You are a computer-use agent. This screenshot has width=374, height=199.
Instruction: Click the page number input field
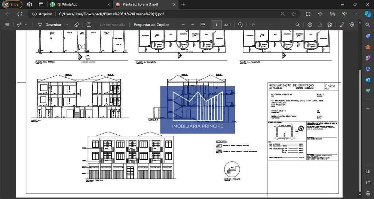[x=216, y=25]
